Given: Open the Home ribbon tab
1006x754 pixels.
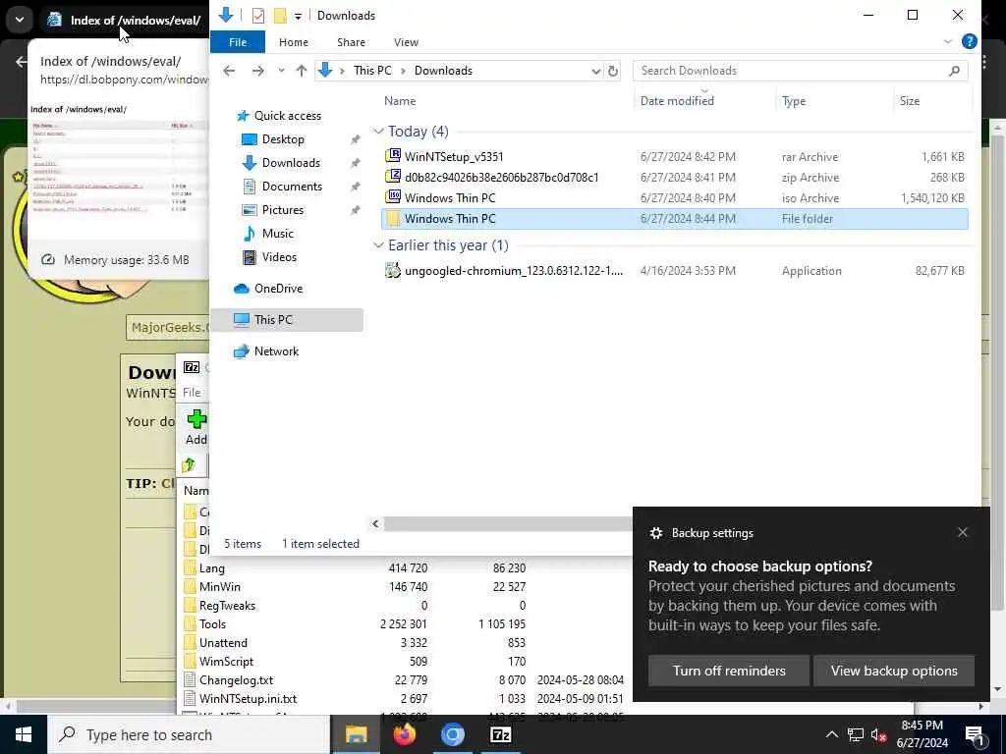Looking at the screenshot, I should (293, 42).
